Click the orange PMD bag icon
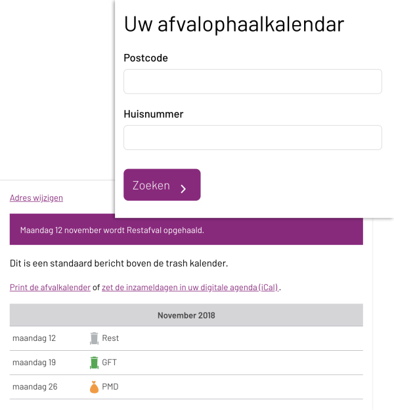The height and width of the screenshot is (410, 394). pos(94,387)
